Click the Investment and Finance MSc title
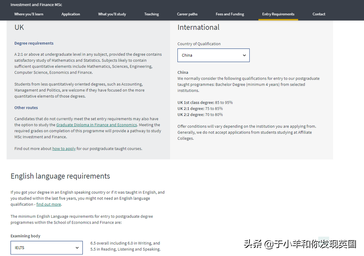 point(36,5)
